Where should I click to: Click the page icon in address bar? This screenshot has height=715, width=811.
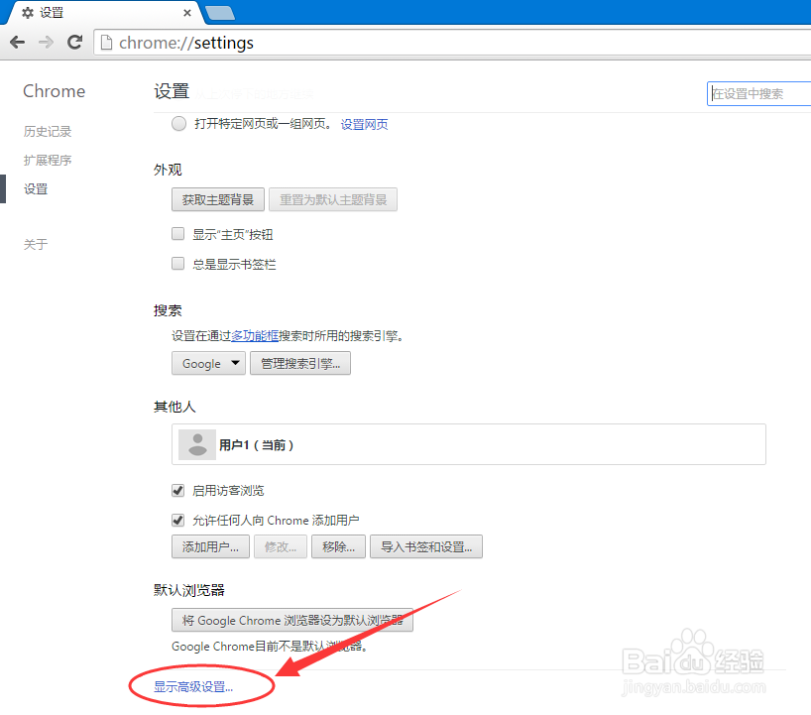click(x=106, y=43)
